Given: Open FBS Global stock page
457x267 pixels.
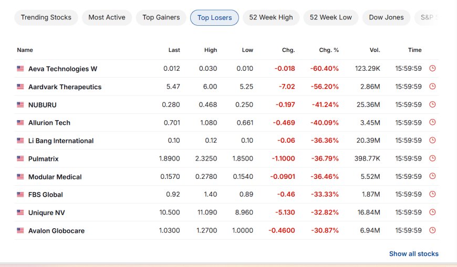Looking at the screenshot, I should pyautogui.click(x=46, y=195).
